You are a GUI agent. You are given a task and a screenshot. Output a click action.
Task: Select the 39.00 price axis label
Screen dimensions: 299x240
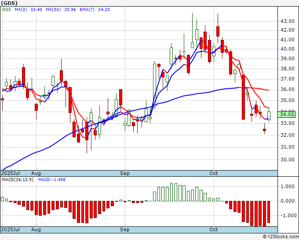(288, 59)
